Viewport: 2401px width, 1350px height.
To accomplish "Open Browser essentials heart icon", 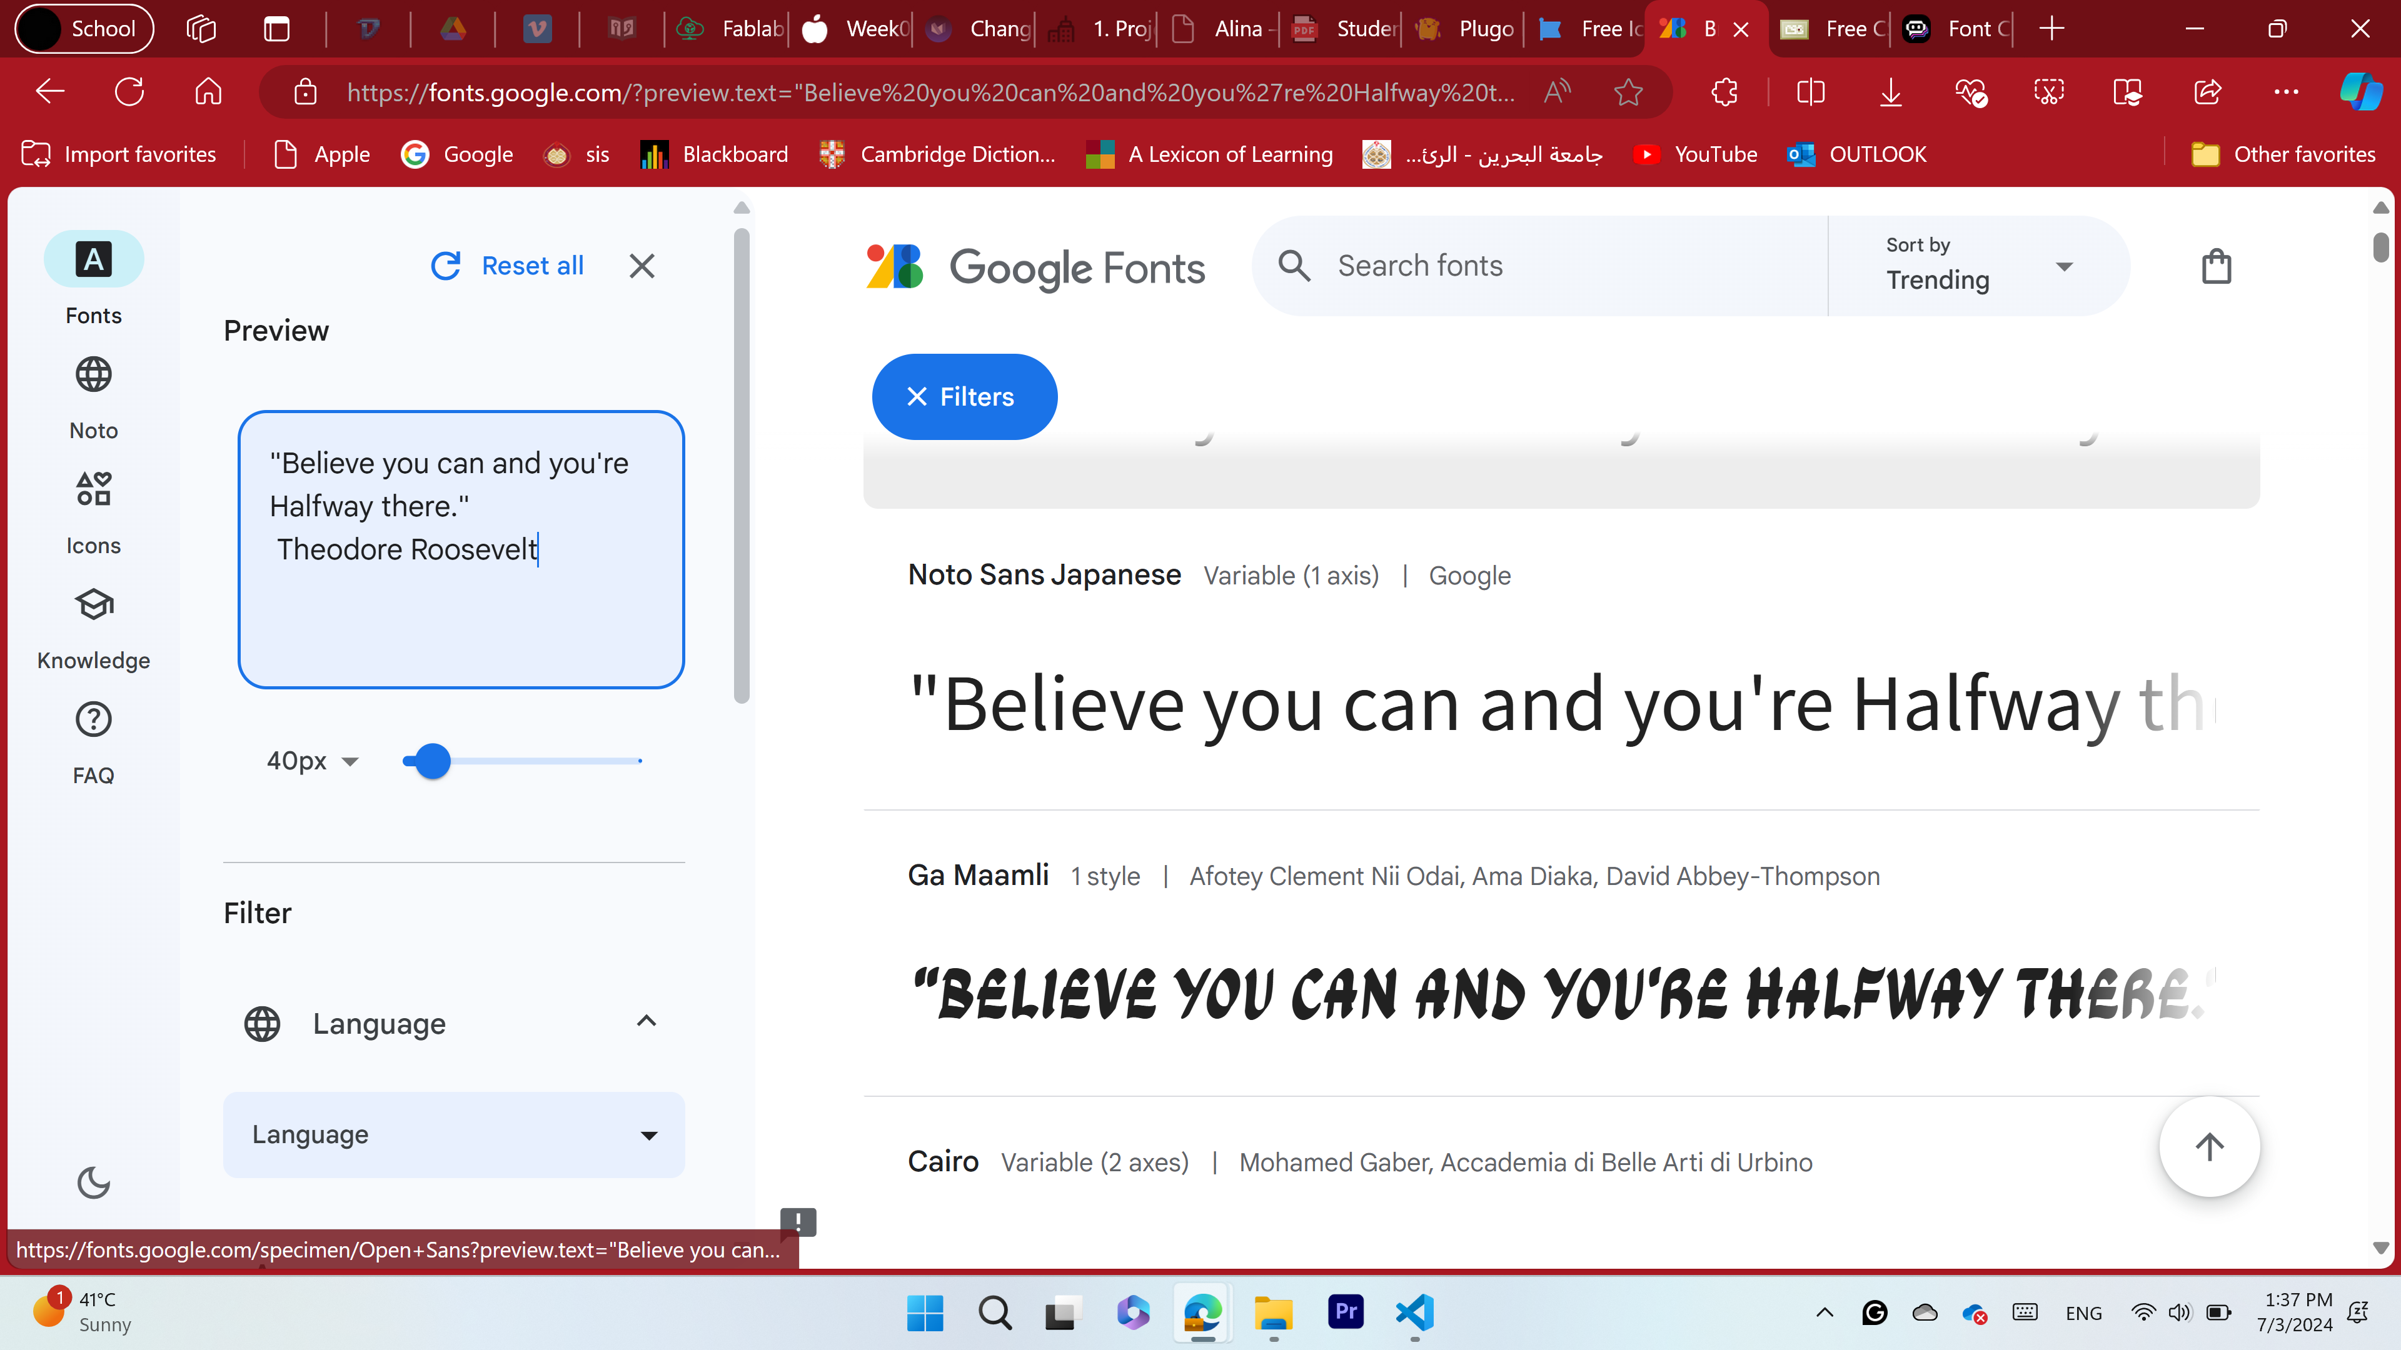I will 1970,91.
